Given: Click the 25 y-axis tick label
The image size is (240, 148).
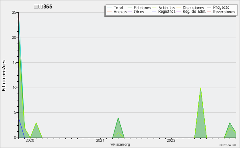Looking at the screenshot, I should click(14, 12).
